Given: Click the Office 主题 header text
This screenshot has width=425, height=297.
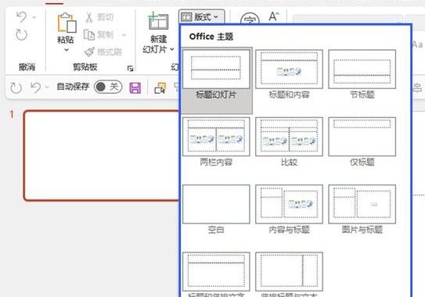Looking at the screenshot, I should (x=211, y=37).
